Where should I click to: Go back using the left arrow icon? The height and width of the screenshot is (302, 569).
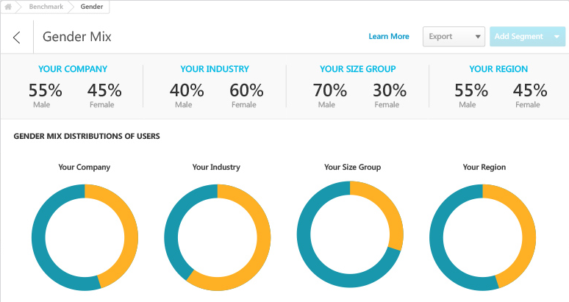pos(17,37)
